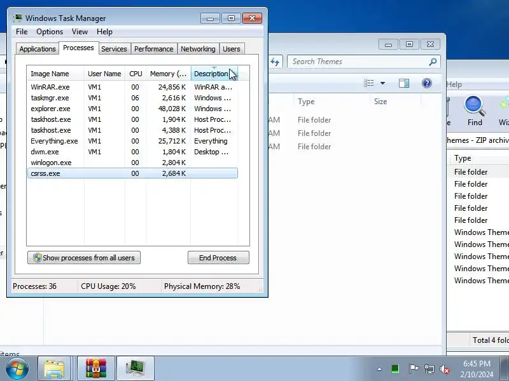Sort by the User Name column header
This screenshot has height=381, width=509.
tap(104, 74)
